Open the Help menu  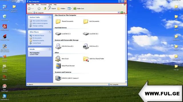pos(55,5)
